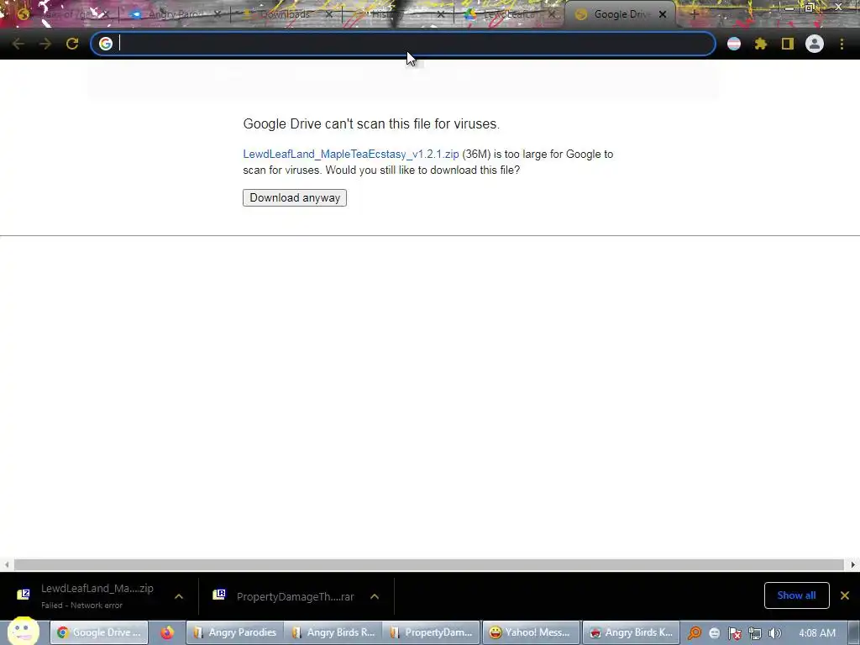The height and width of the screenshot is (645, 860).
Task: Close the History tab
Action: click(441, 15)
